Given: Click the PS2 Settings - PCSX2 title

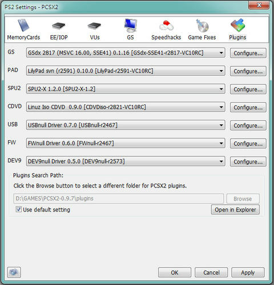Looking at the screenshot, I should click(31, 7).
